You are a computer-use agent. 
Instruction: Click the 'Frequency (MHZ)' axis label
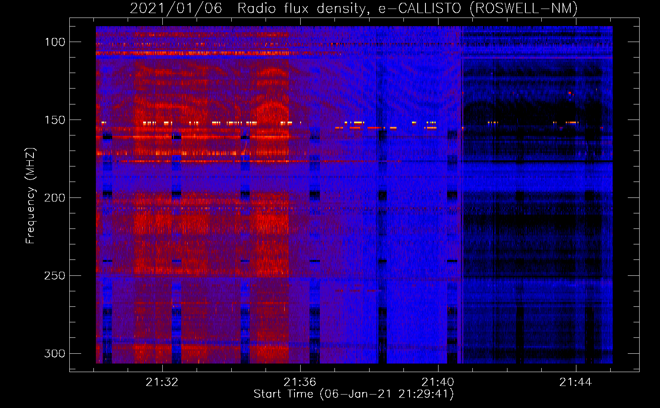[31, 195]
